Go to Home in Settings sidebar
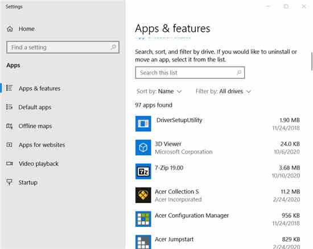 [27, 29]
